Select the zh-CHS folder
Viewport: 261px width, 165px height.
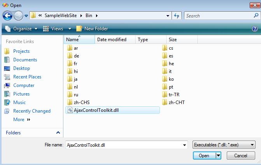coord(79,102)
